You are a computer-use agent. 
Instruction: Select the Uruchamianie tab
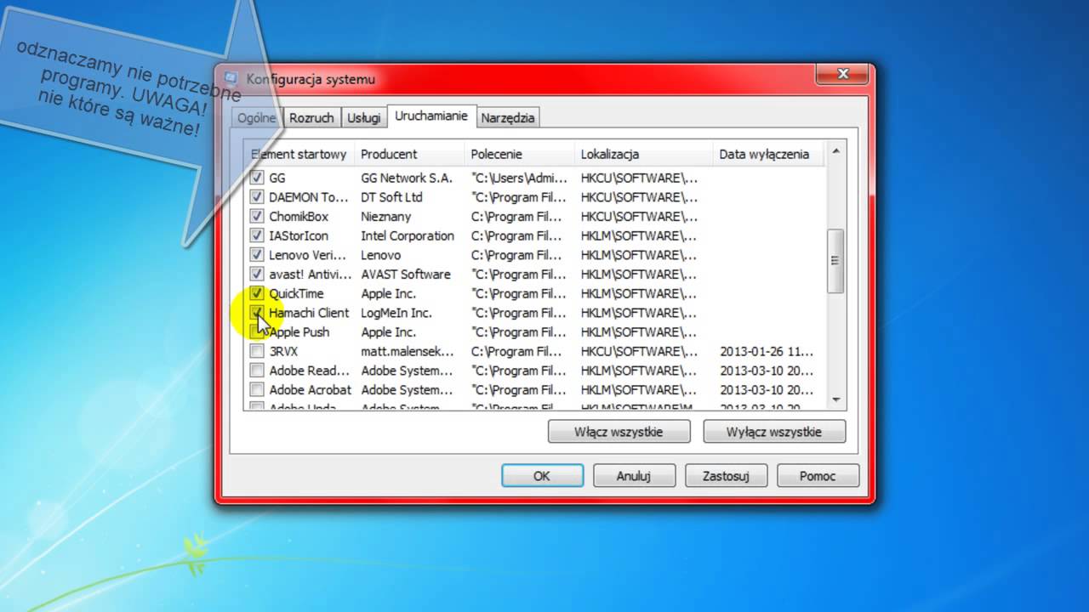tap(431, 116)
